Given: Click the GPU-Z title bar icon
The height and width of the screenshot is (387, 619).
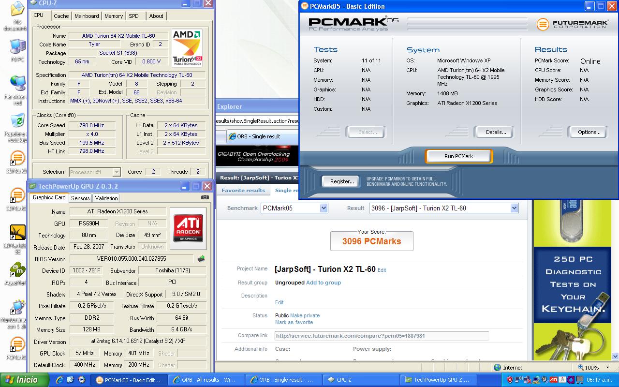Looking at the screenshot, I should point(32,186).
